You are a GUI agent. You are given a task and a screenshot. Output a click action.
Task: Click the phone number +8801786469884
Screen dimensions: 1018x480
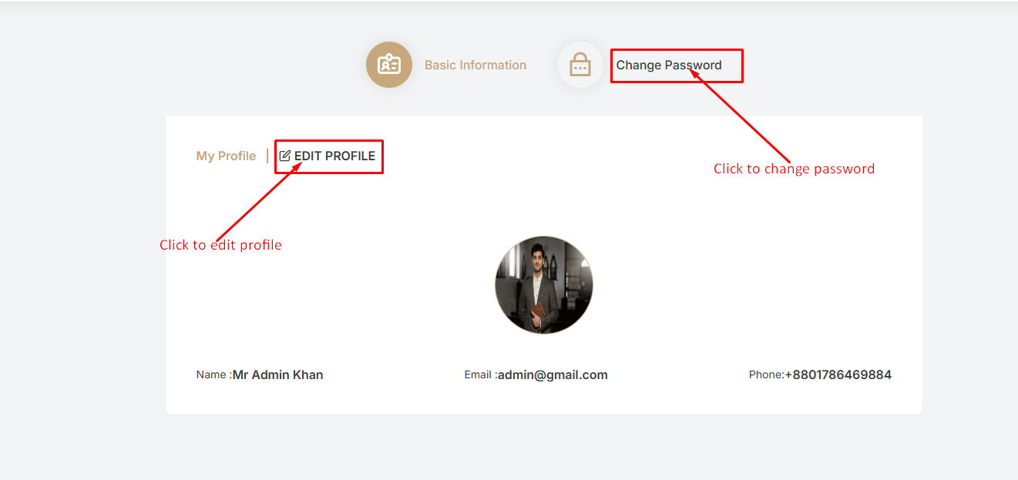(838, 375)
